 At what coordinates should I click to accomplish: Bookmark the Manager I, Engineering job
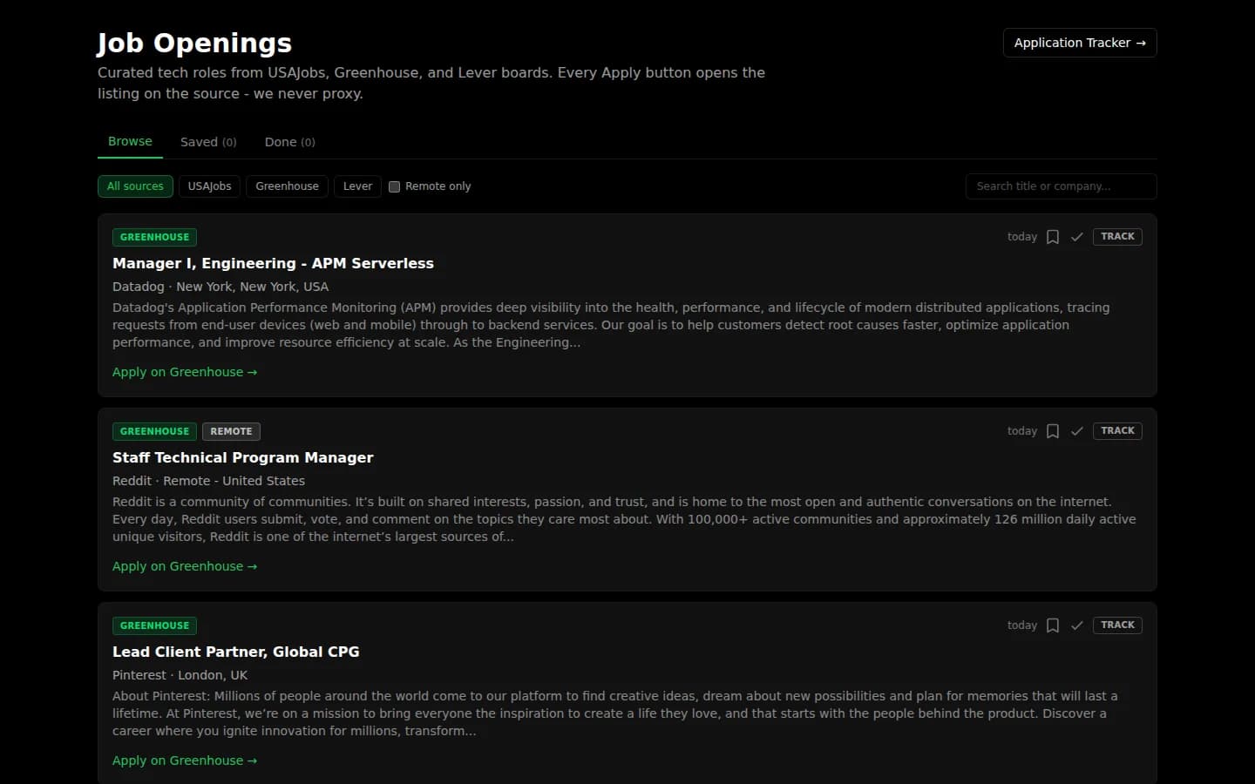point(1053,237)
